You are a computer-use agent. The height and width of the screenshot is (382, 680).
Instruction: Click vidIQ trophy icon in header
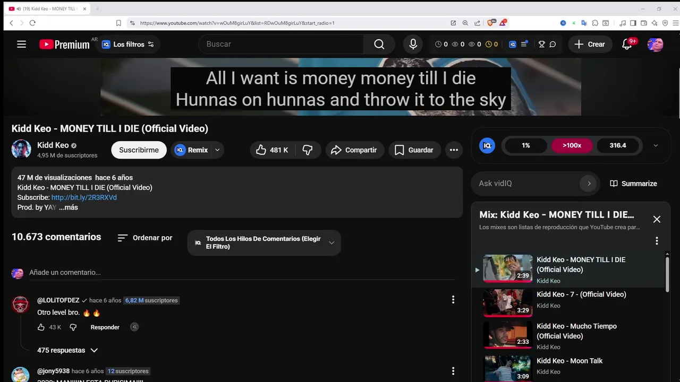541,45
